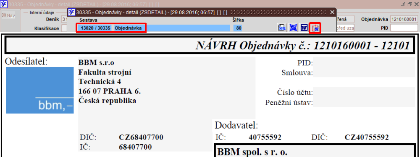Click the Šířka value 80
This screenshot has width=420, height=158.
click(x=238, y=28)
